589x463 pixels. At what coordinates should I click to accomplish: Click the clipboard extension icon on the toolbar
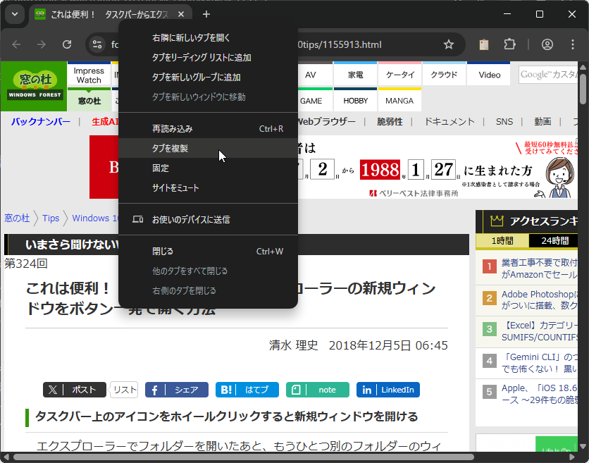[483, 44]
